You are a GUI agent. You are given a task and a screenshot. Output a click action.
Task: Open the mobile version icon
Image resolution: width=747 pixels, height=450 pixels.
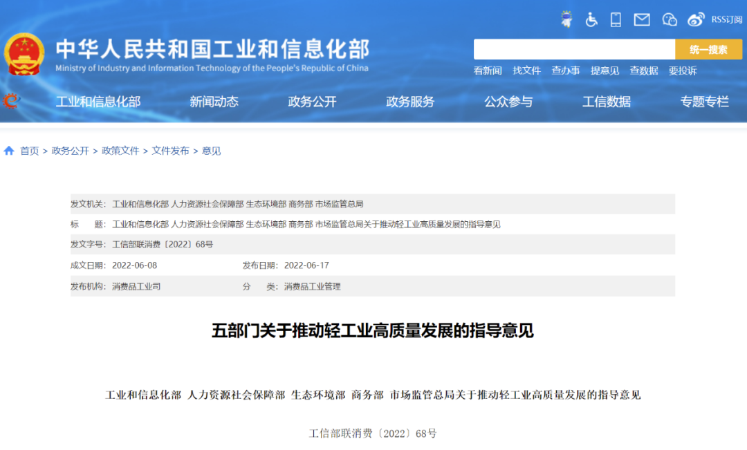point(616,19)
